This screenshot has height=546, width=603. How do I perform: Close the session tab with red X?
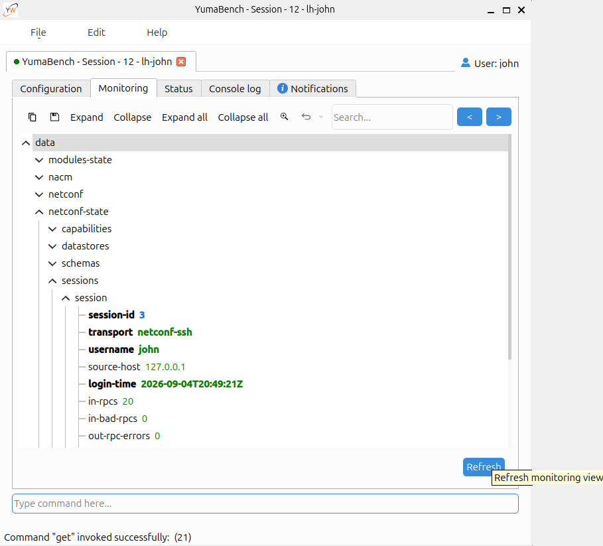(x=181, y=62)
